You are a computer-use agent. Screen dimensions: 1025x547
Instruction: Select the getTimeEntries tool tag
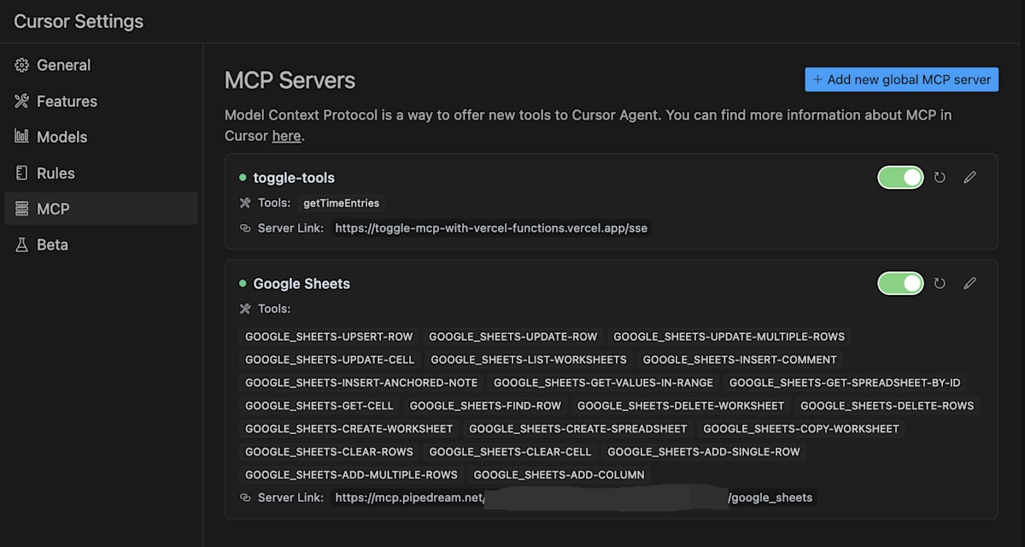[341, 203]
